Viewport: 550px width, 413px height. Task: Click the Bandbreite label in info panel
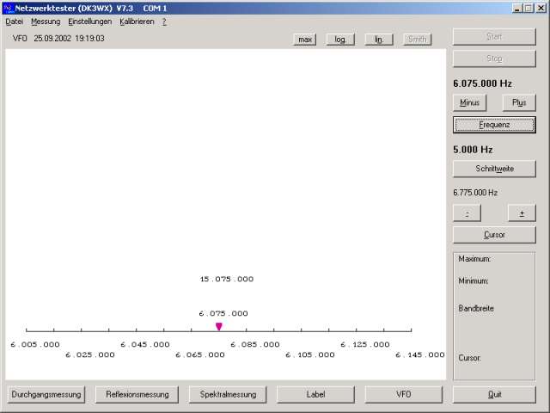(476, 308)
